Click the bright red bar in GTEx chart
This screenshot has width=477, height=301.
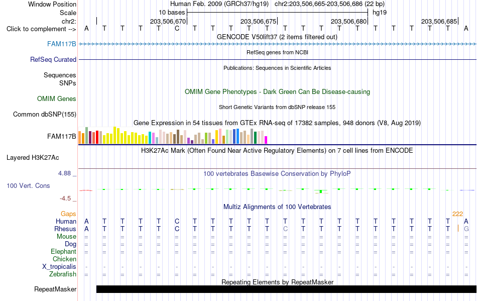click(x=97, y=137)
